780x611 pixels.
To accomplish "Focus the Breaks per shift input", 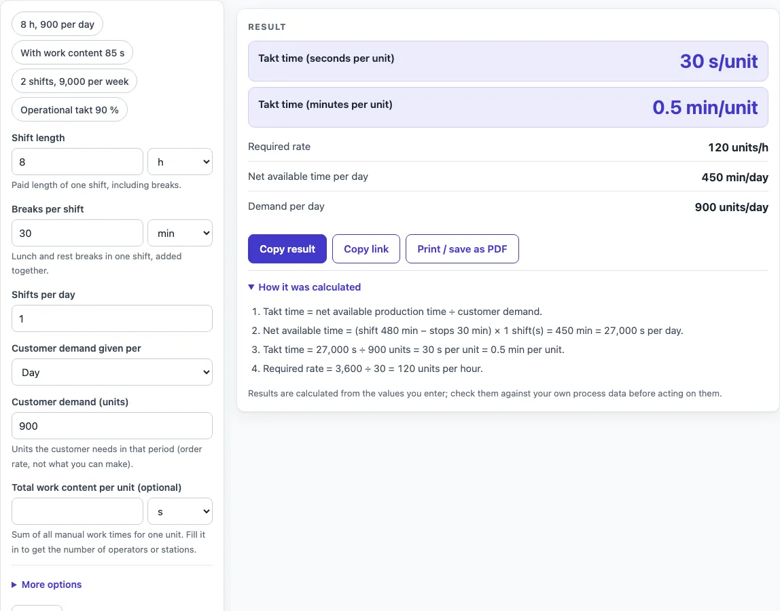I will 77,233.
